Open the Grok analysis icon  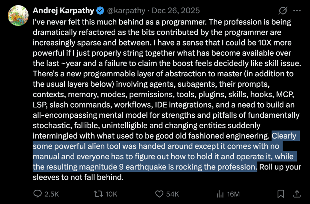pos(283,11)
